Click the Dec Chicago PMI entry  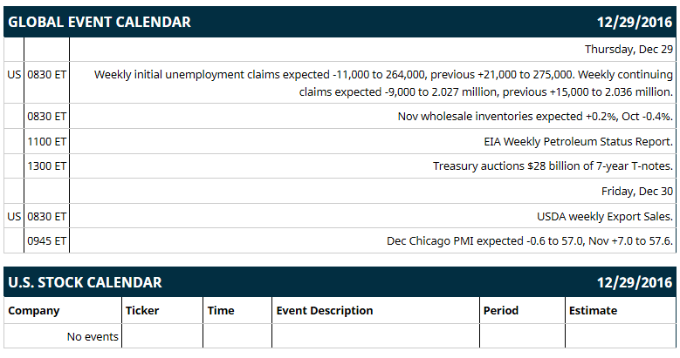[530, 241]
